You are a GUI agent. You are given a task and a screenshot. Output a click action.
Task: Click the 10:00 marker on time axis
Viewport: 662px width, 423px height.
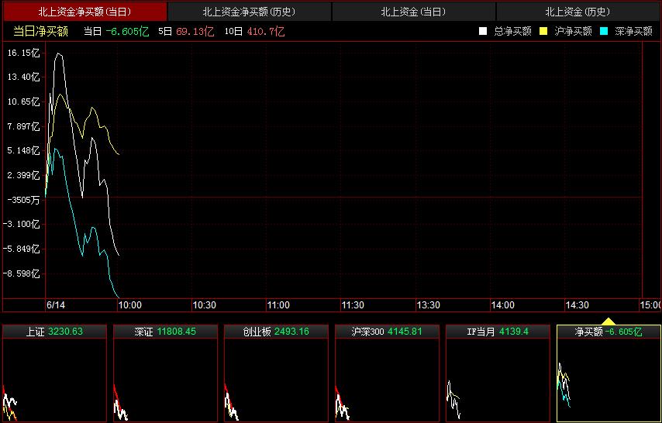pos(129,305)
